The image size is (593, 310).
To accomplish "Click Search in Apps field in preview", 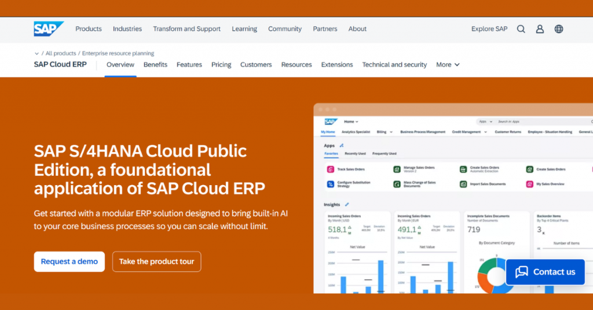I will (543, 121).
